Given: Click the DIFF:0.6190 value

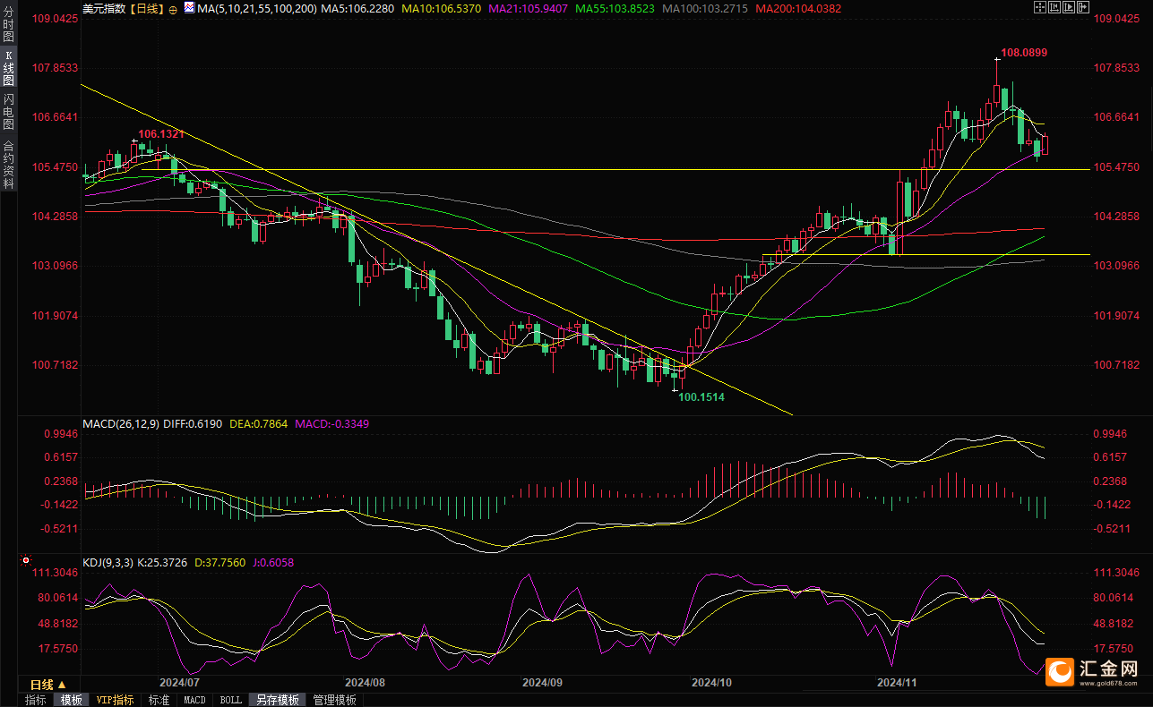Looking at the screenshot, I should [194, 423].
